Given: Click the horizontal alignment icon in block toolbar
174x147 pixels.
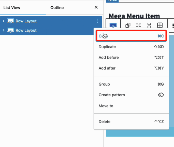Looking at the screenshot, I should click(x=138, y=25).
